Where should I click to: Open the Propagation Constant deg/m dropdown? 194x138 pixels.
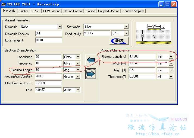(78, 76)
